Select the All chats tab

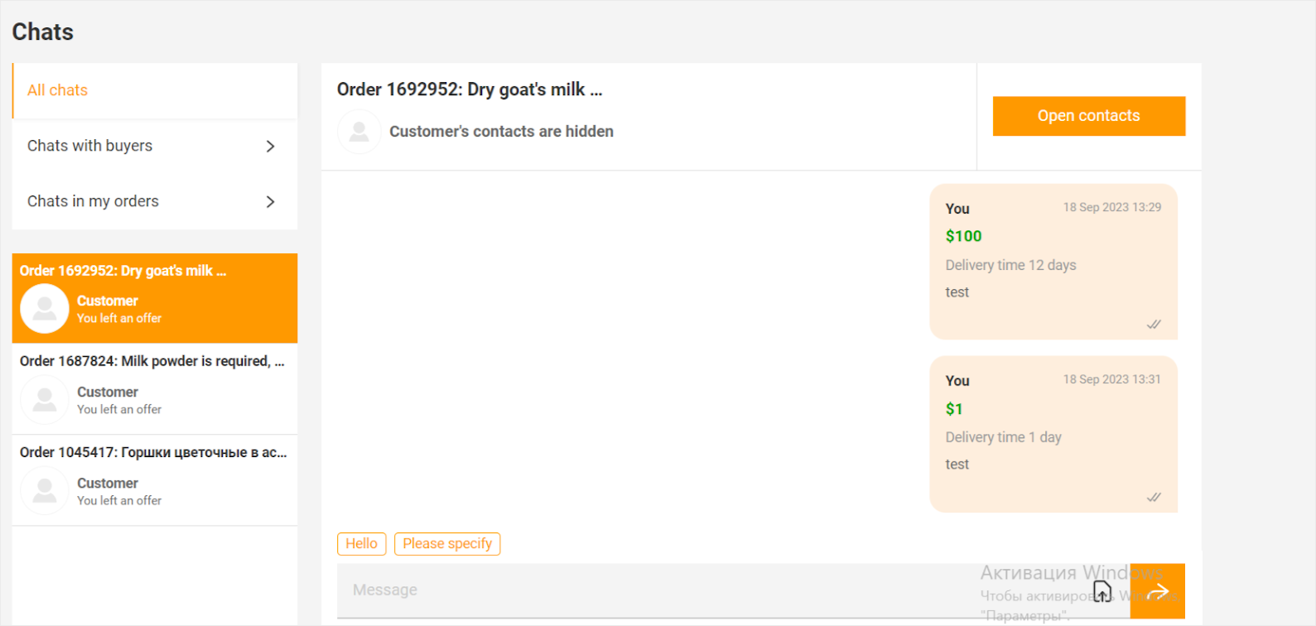point(58,90)
